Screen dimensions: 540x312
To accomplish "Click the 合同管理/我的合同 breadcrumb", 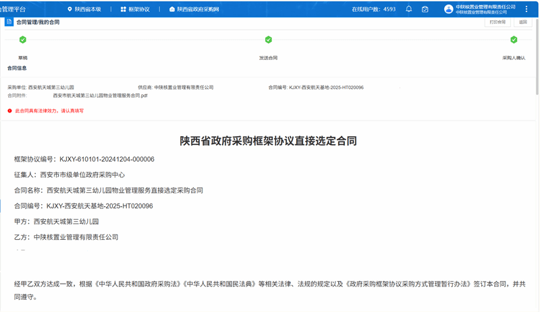I will 38,22.
